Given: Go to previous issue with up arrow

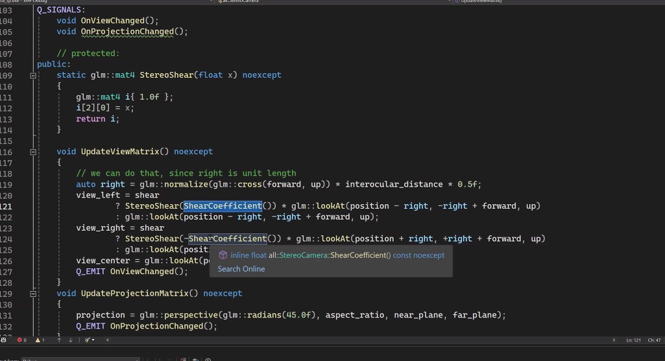Looking at the screenshot, I should point(59,340).
